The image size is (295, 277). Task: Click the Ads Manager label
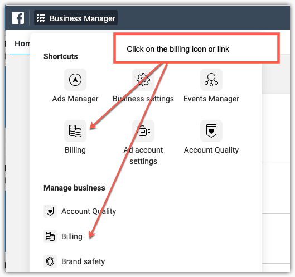coord(75,99)
